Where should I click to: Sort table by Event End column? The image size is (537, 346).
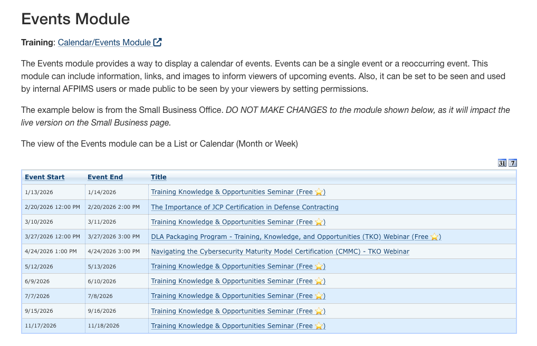click(105, 177)
